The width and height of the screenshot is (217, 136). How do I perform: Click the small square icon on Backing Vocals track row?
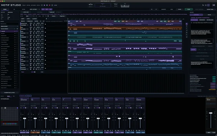point(46,24)
